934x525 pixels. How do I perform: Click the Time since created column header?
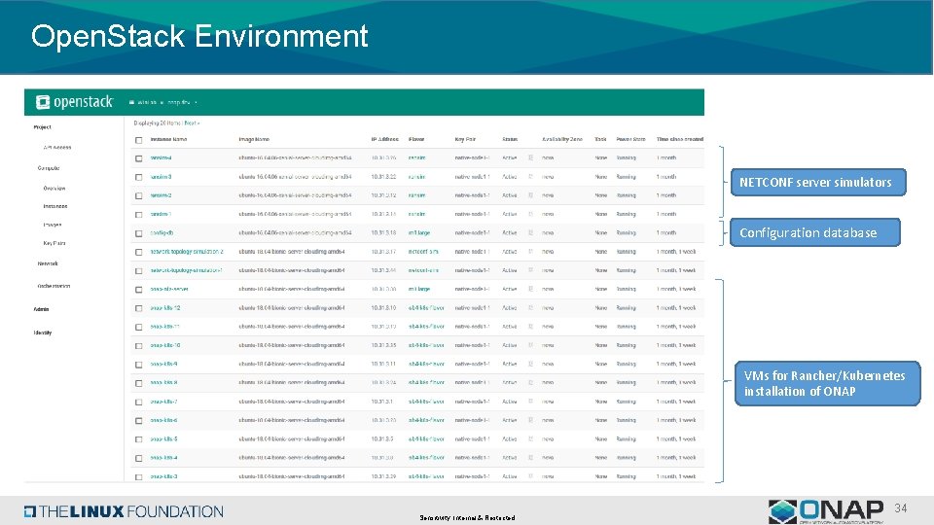pos(680,139)
